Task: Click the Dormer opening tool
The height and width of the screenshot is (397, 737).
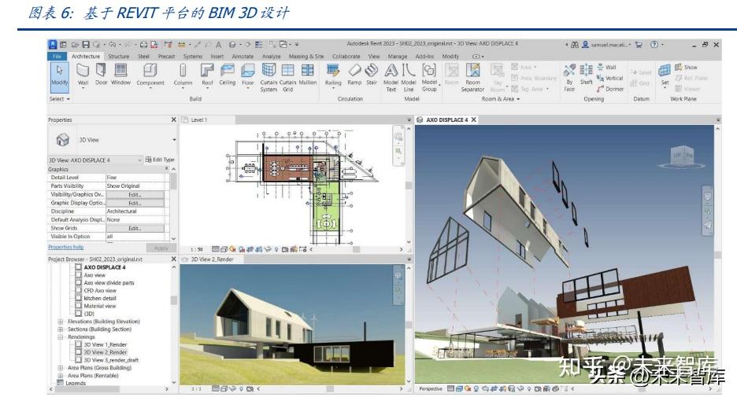Action: pyautogui.click(x=610, y=89)
